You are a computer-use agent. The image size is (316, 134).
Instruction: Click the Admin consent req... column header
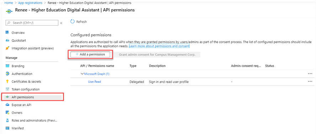pyautogui.click(x=246, y=66)
